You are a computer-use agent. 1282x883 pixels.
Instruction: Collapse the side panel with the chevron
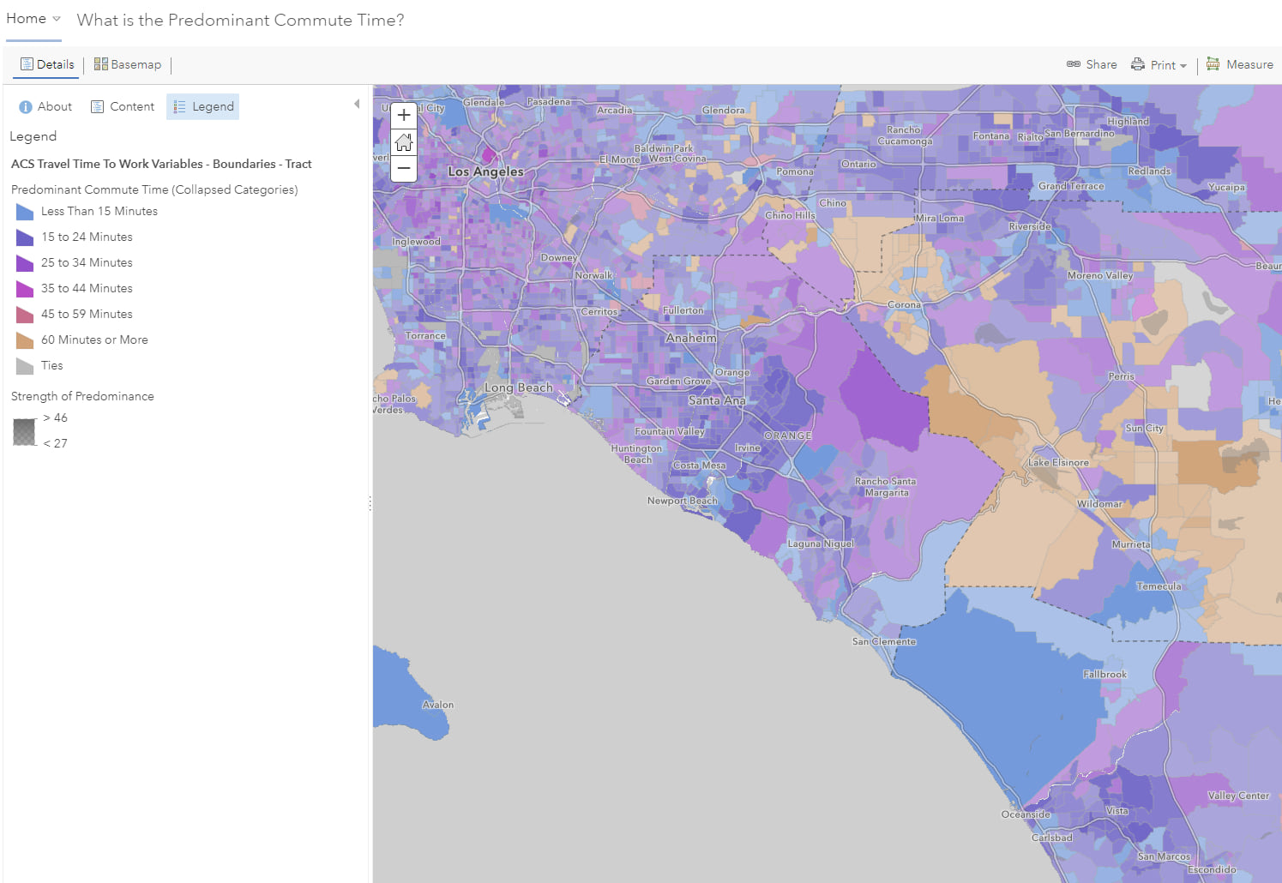357,103
